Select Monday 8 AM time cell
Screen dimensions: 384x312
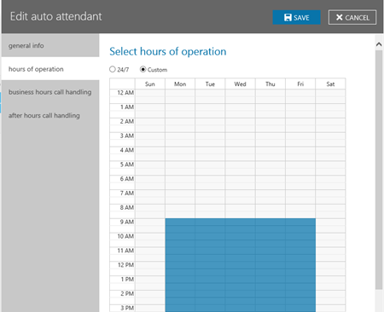coord(180,208)
